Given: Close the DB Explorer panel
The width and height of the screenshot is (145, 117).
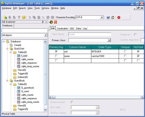Looking at the screenshot, I should [46, 22].
